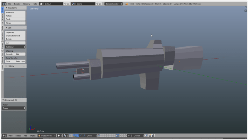Open the Object Mode dropdown
Image resolution: width=248 pixels, height=140 pixels.
point(46,136)
